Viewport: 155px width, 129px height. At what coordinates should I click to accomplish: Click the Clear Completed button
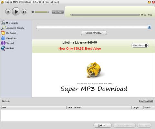124,125
